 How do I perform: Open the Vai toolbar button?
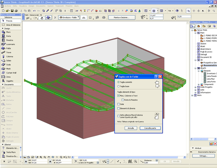click(171, 10)
